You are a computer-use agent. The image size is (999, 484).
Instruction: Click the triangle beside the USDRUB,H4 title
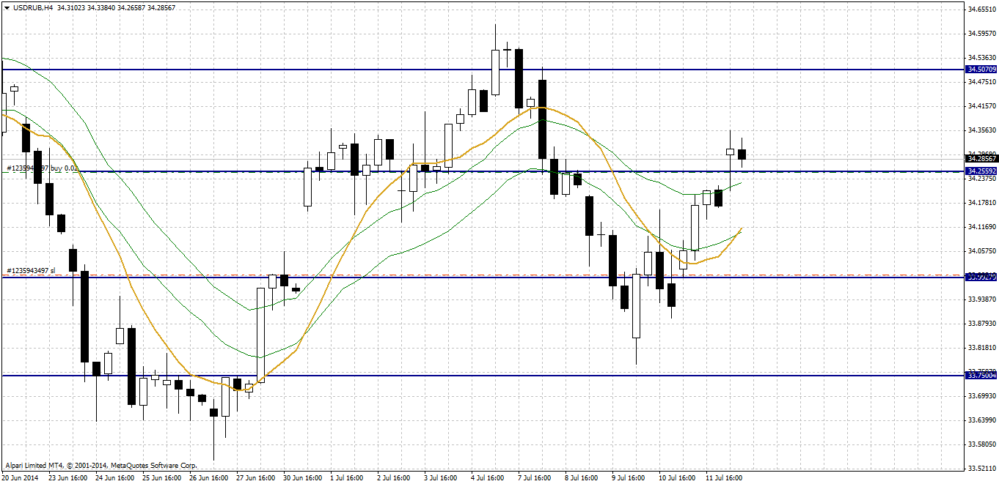[6, 7]
